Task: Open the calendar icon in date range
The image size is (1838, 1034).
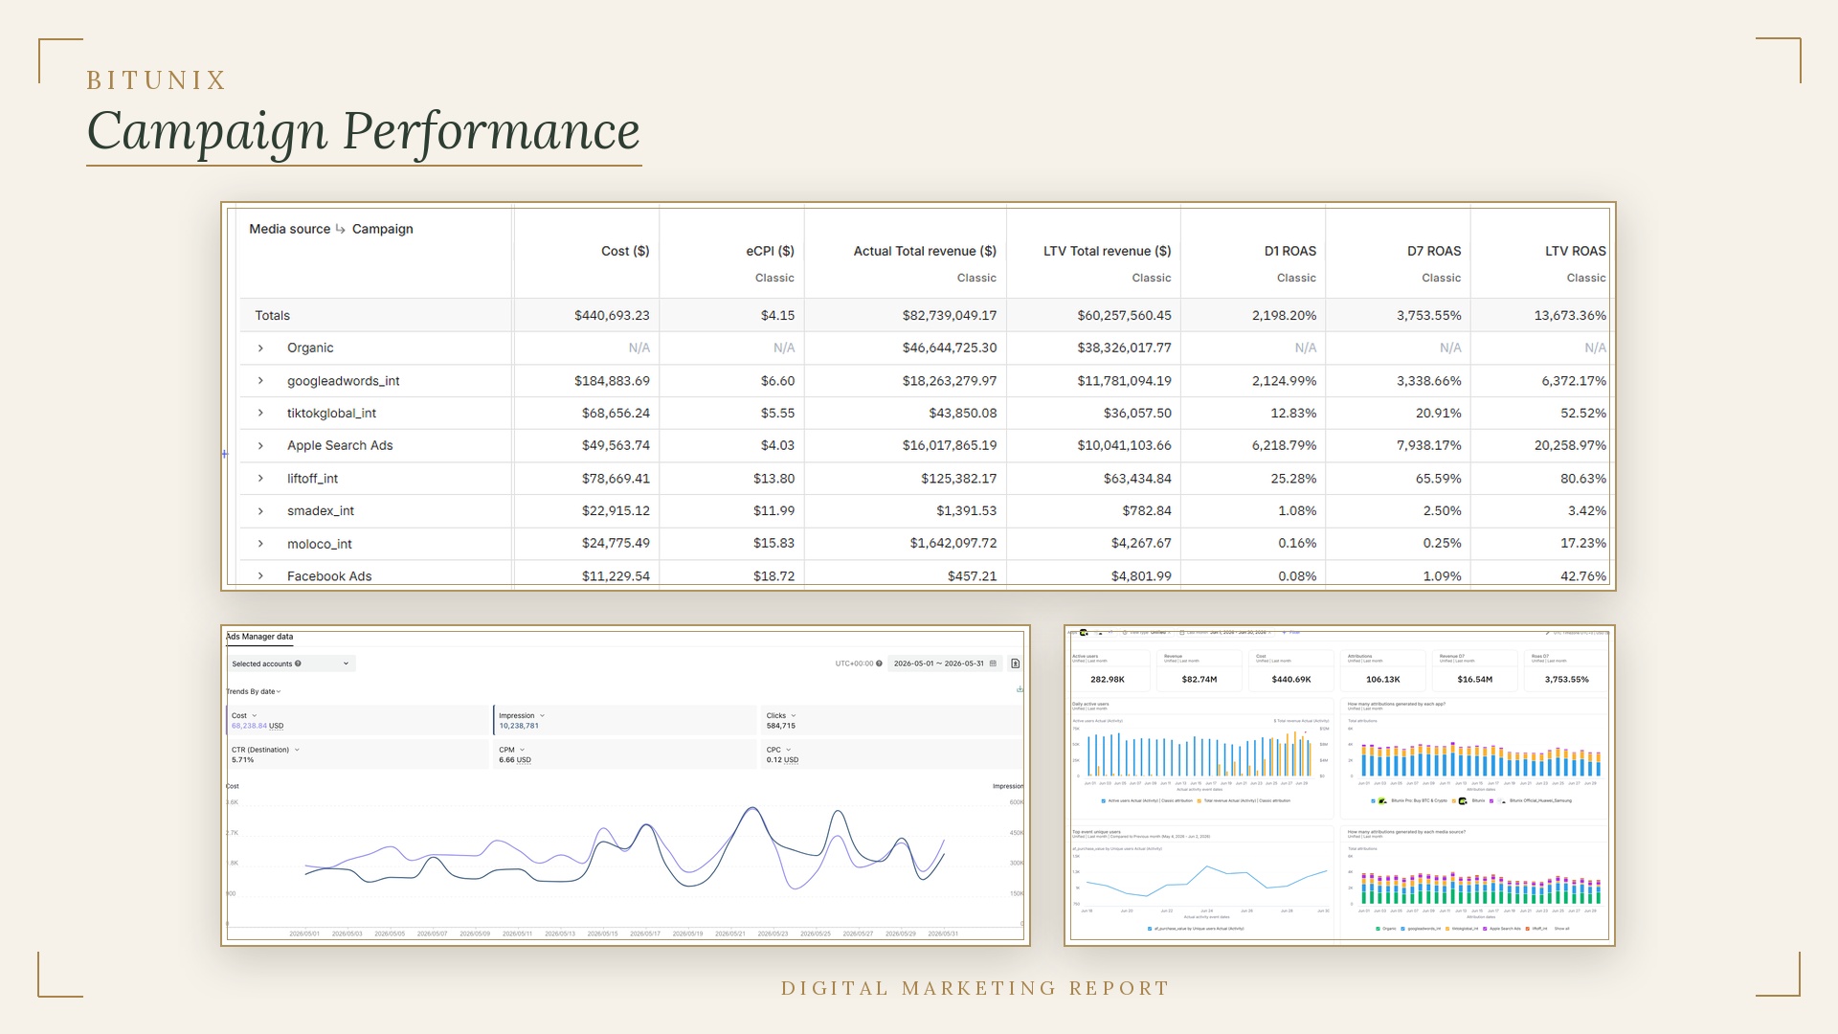Action: (993, 663)
